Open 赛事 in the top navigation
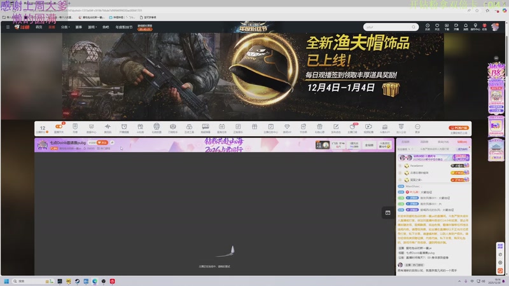This screenshot has height=286, width=509. 78,27
